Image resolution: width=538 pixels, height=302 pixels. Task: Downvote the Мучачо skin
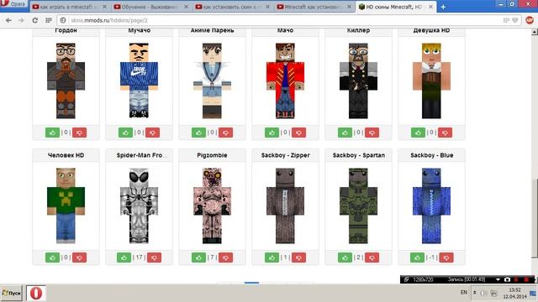point(152,133)
